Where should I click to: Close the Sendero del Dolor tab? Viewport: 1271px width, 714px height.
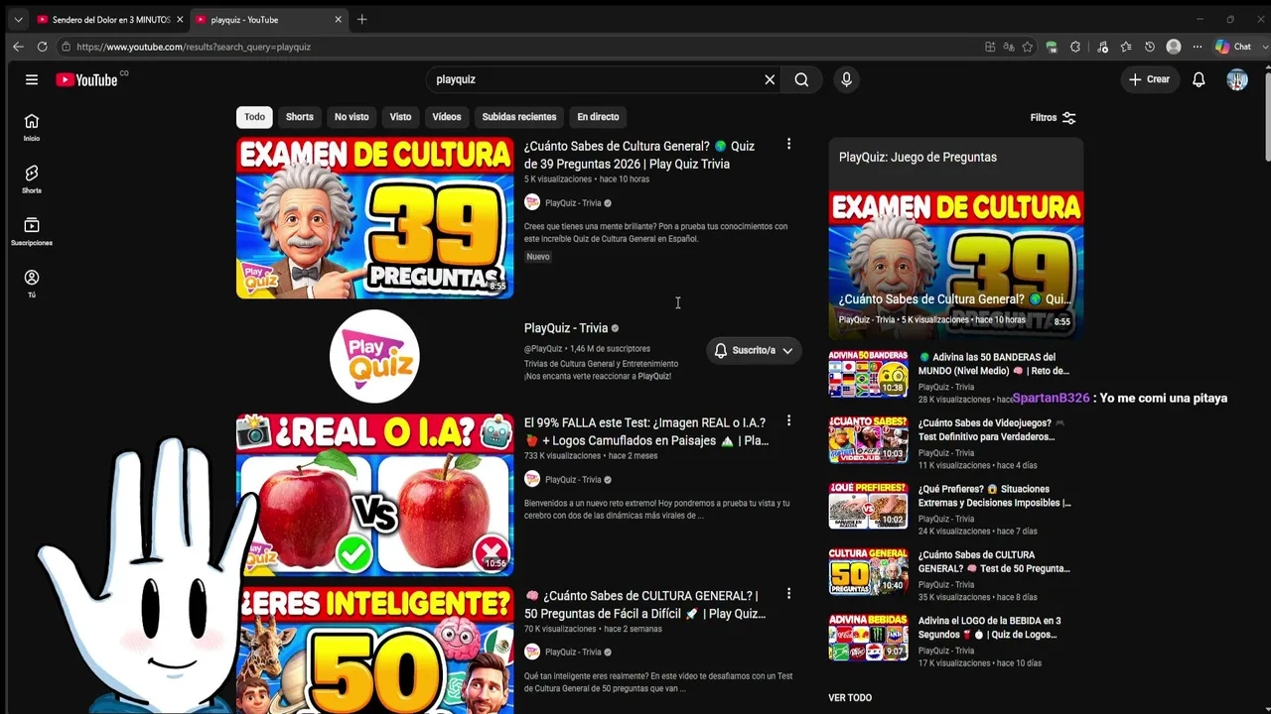tap(180, 20)
